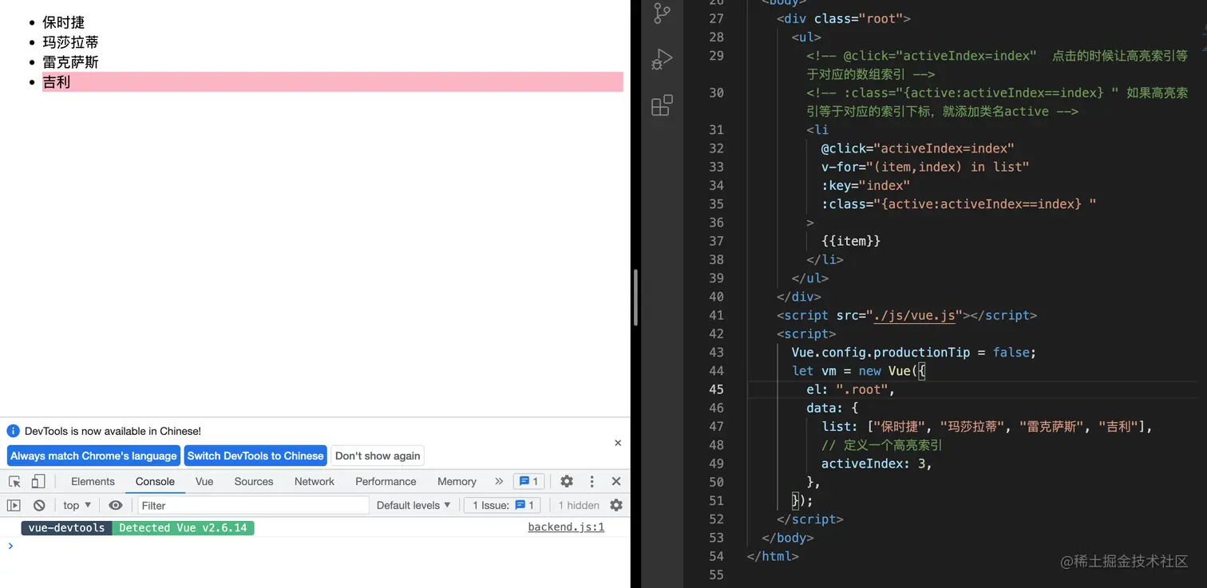Click line number 45 in editor gutter
This screenshot has width=1207, height=588.
pyautogui.click(x=716, y=389)
